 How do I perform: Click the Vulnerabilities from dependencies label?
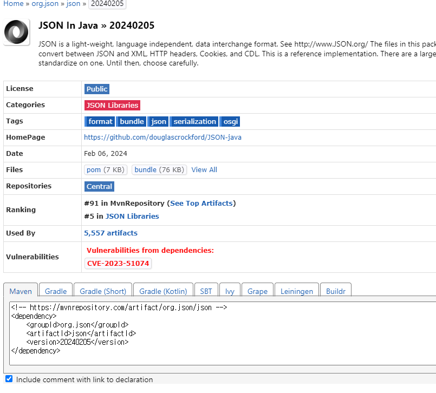tap(150, 251)
